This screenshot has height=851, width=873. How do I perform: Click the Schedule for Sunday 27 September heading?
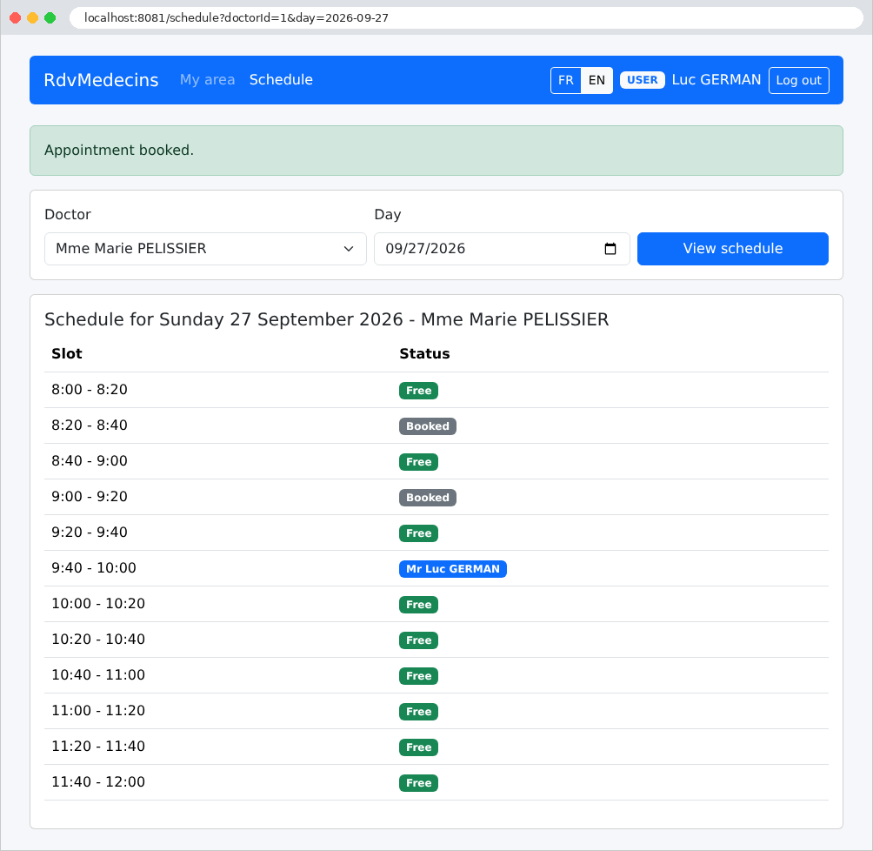[327, 319]
